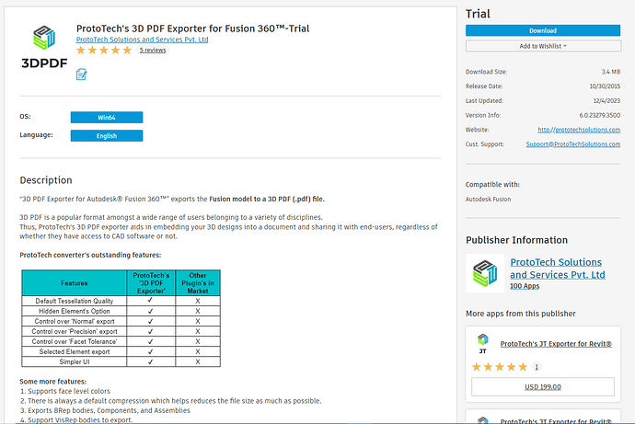Click ProtoTech logo in Publisher Information
Image resolution: width=635 pixels, height=424 pixels.
click(x=485, y=273)
